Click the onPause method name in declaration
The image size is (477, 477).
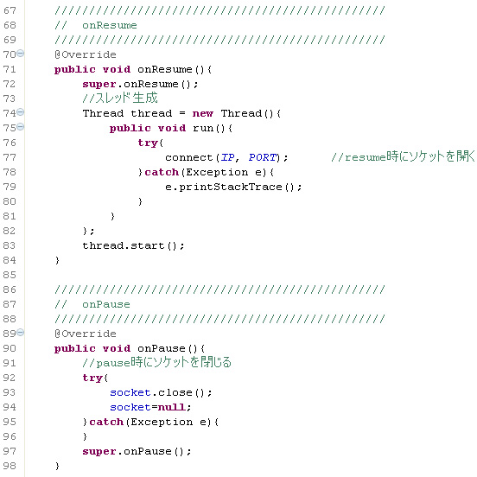[x=162, y=348]
